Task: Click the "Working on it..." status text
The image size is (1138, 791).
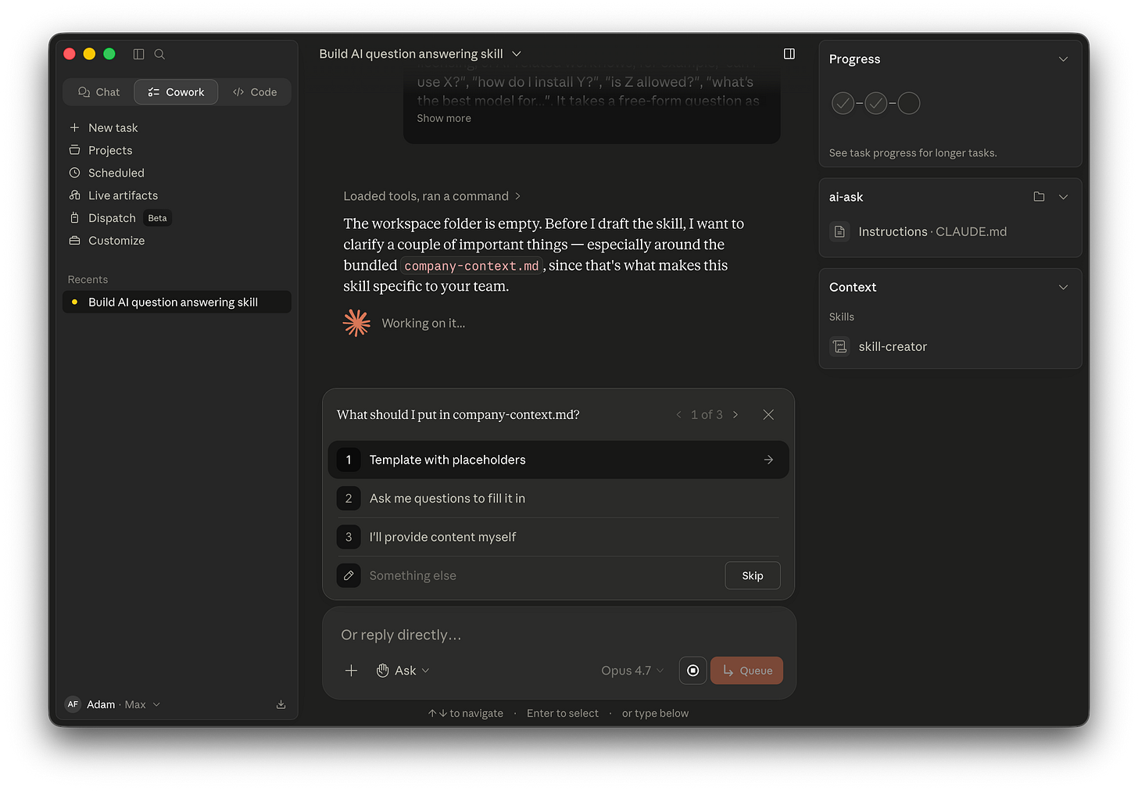Action: [423, 324]
